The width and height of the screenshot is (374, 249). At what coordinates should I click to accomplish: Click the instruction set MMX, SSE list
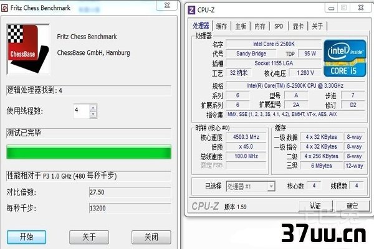tap(295, 115)
